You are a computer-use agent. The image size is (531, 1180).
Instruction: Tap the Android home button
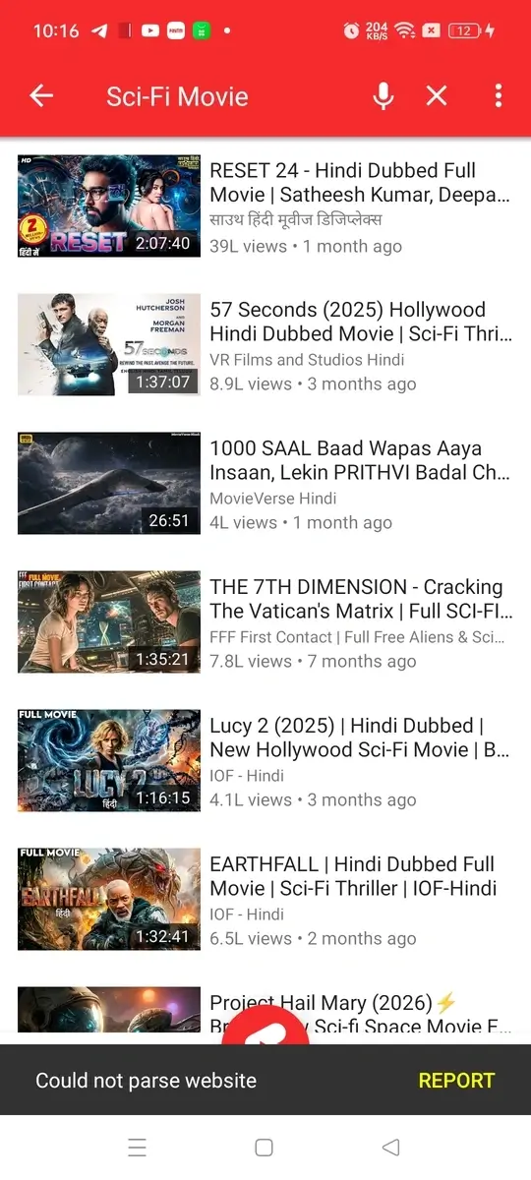point(264,1148)
